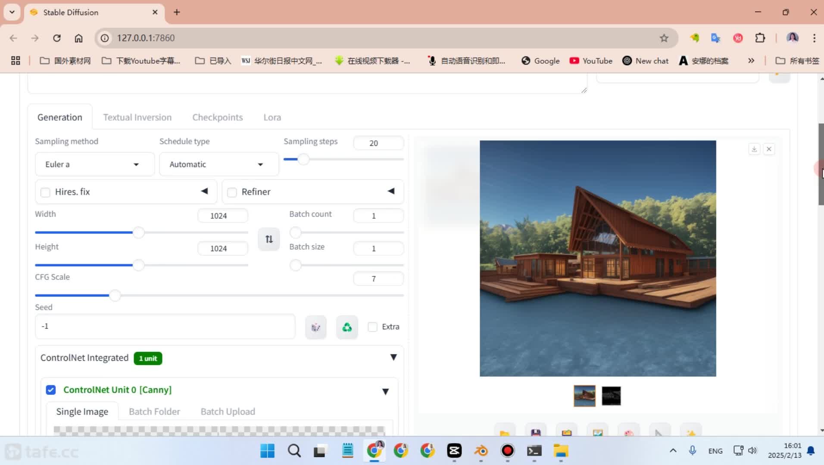
Task: Open the Sampling method dropdown
Action: 94,164
